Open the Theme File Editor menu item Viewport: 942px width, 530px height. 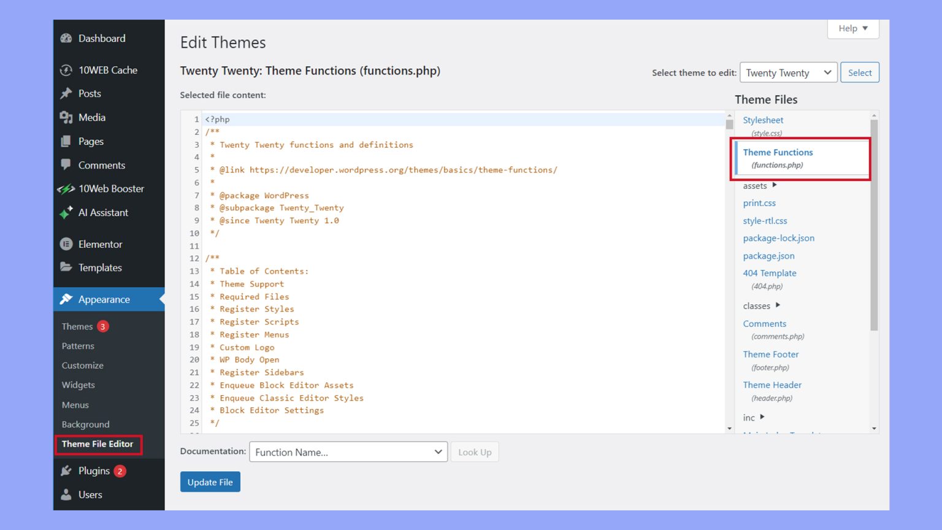pos(97,444)
